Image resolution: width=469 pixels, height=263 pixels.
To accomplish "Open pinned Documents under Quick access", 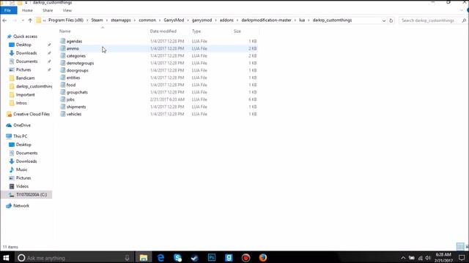I will 26,61.
